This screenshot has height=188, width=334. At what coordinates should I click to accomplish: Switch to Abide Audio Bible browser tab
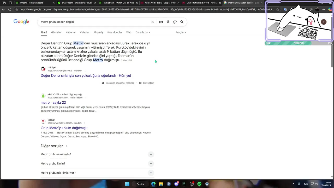point(160,3)
